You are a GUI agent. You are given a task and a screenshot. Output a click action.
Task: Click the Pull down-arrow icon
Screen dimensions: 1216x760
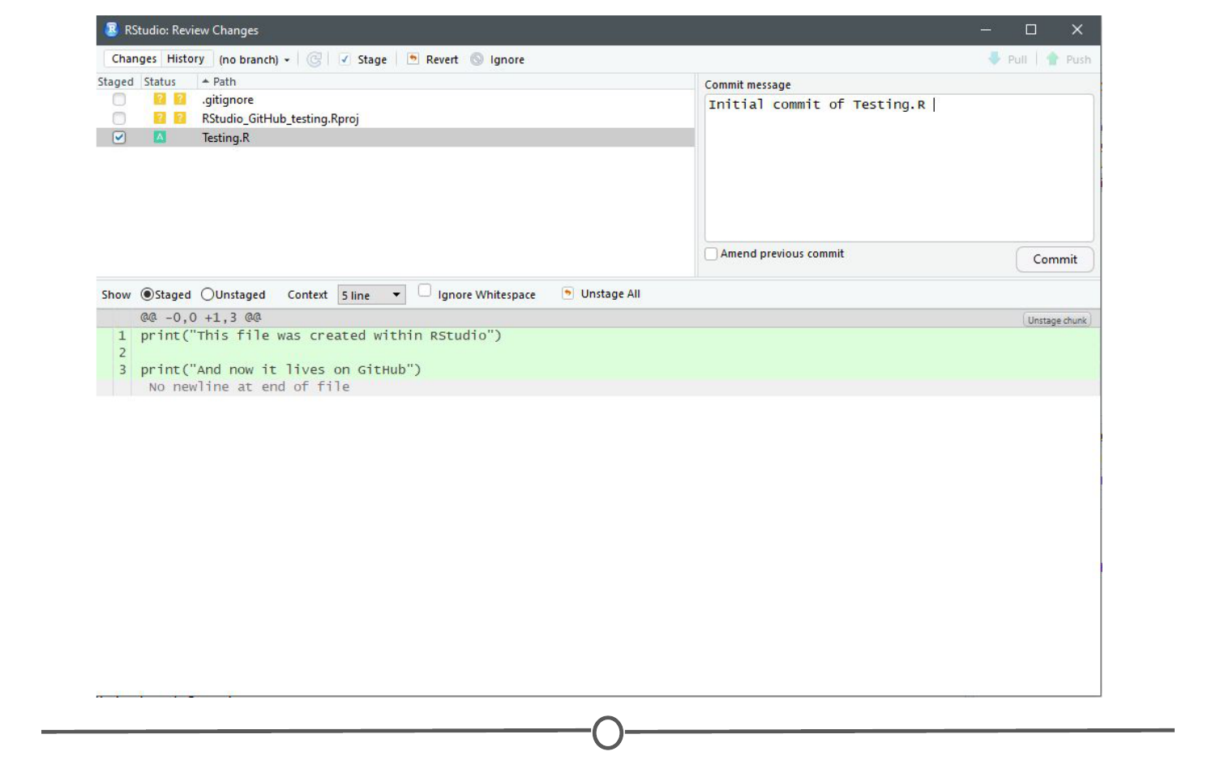pyautogui.click(x=994, y=59)
